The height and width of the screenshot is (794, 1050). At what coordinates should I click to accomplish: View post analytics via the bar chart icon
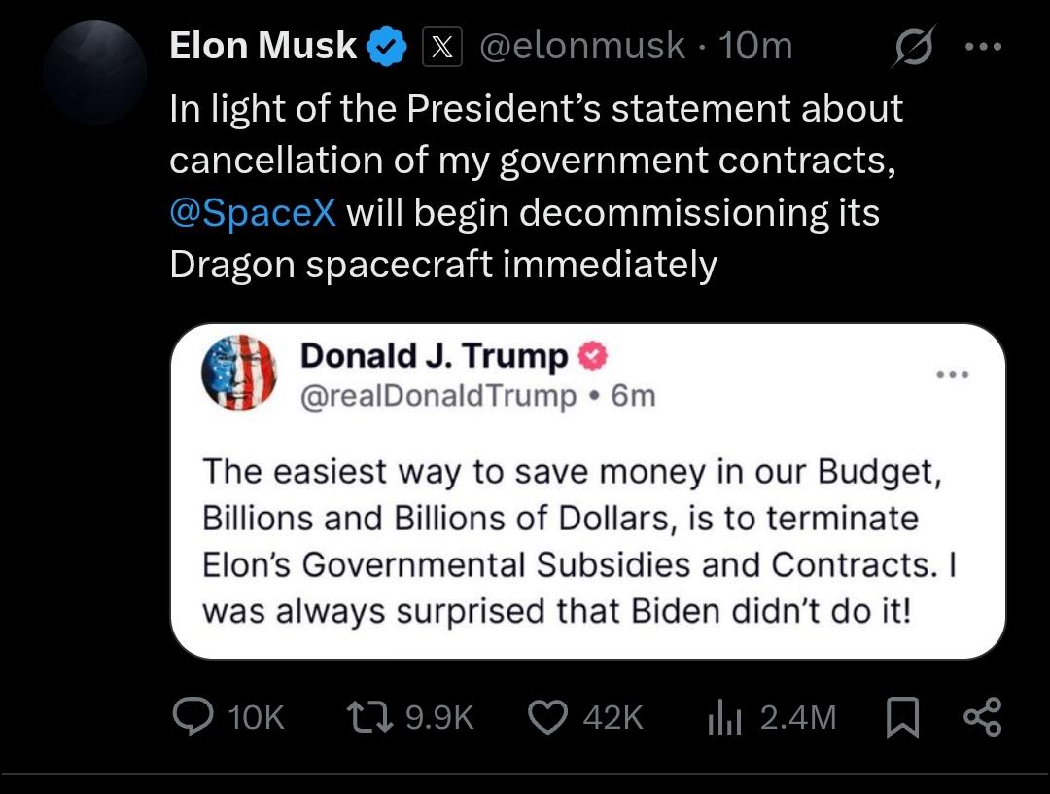(725, 718)
